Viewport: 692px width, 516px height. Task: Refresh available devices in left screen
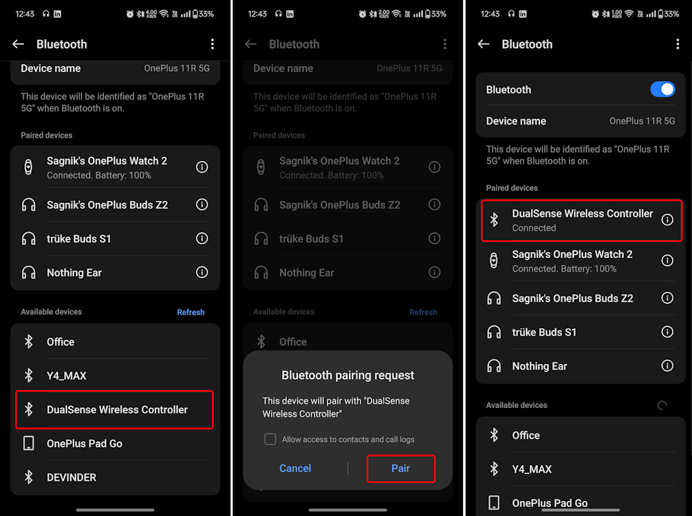191,312
